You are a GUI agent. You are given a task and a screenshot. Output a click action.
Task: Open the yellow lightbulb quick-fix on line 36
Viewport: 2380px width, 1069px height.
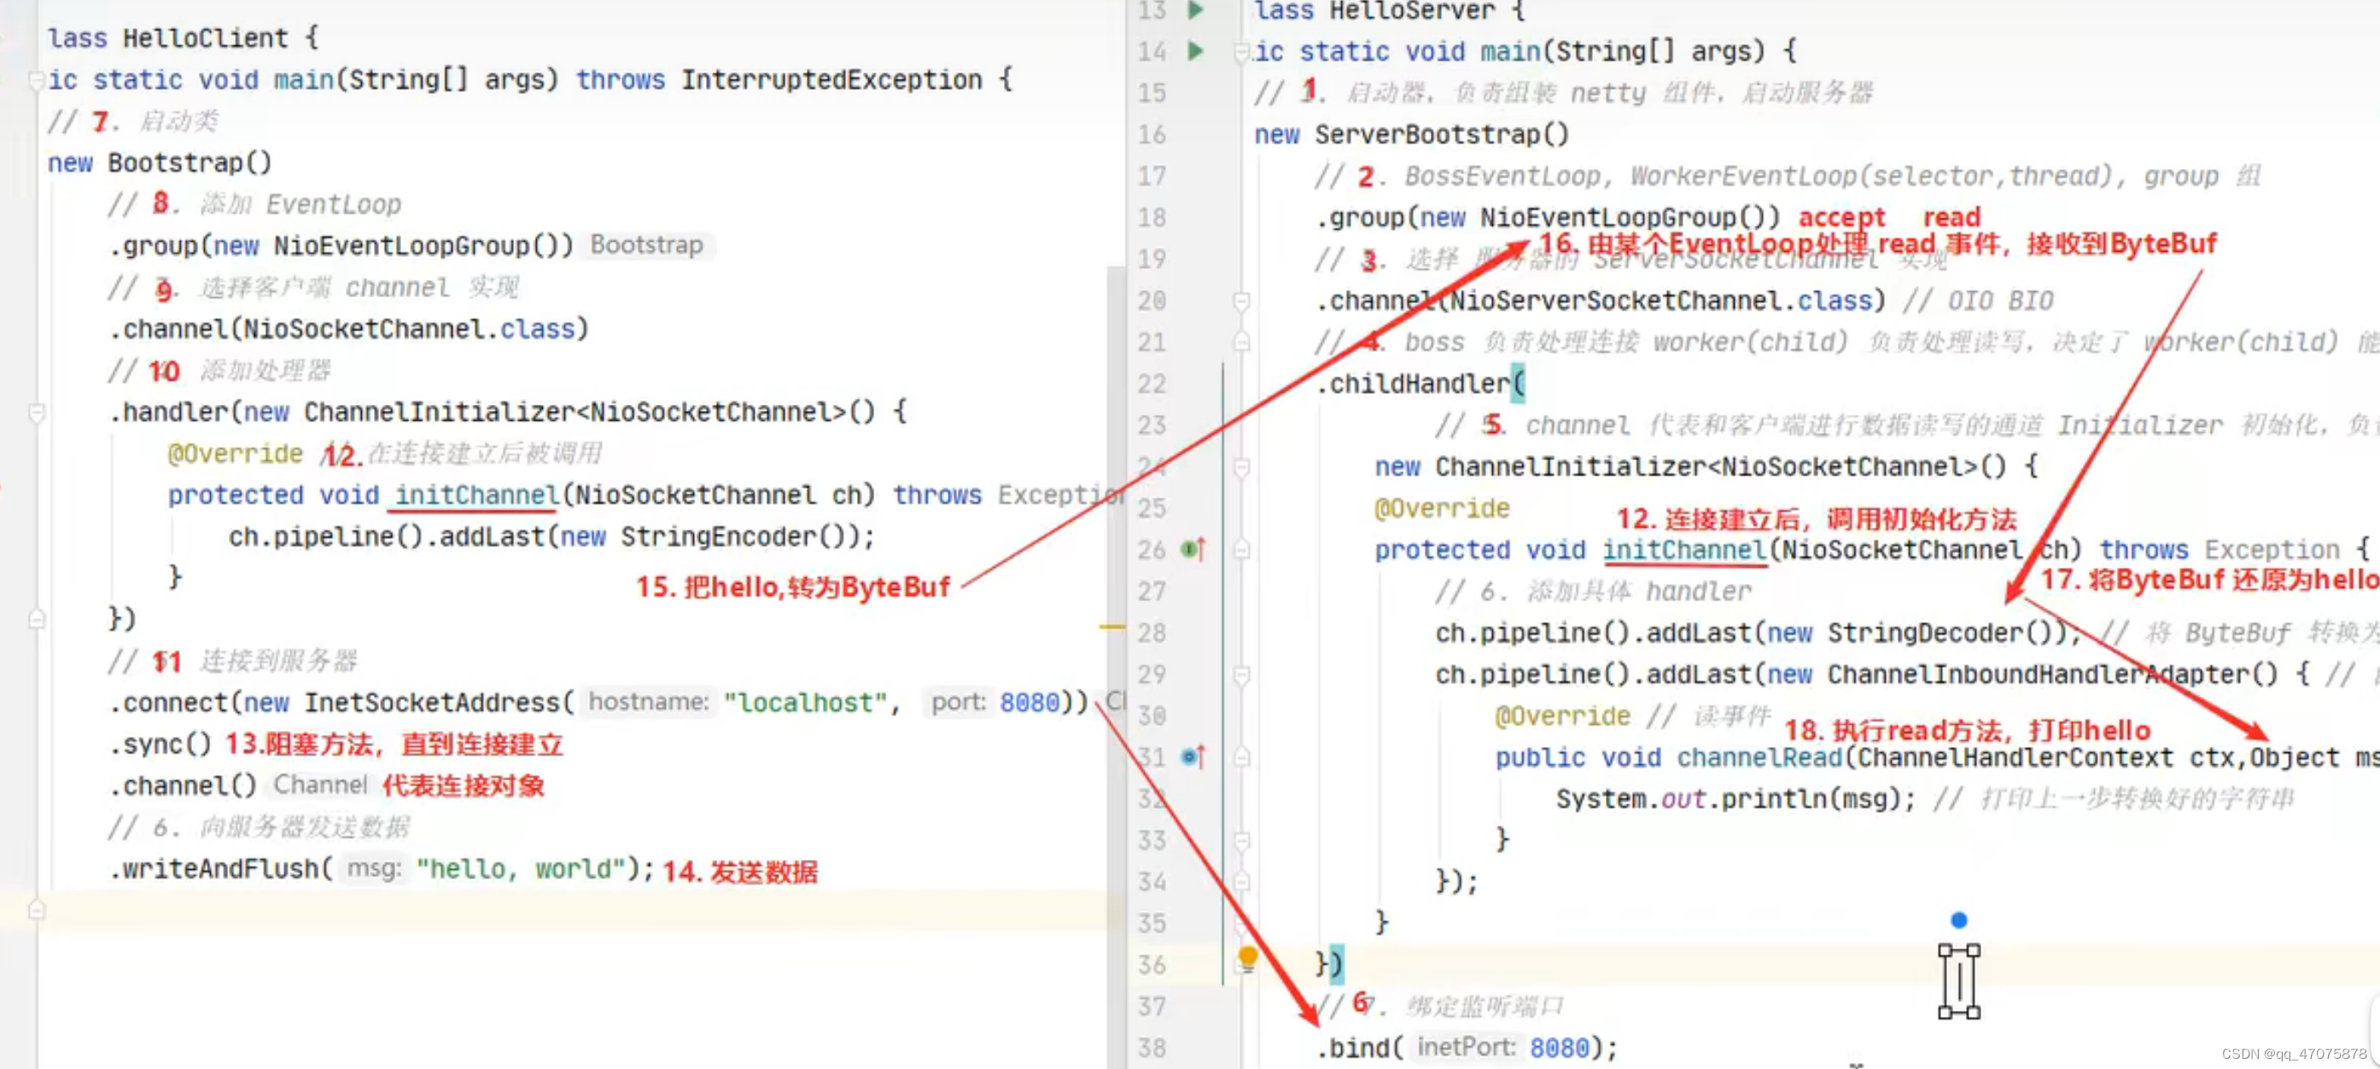point(1247,958)
